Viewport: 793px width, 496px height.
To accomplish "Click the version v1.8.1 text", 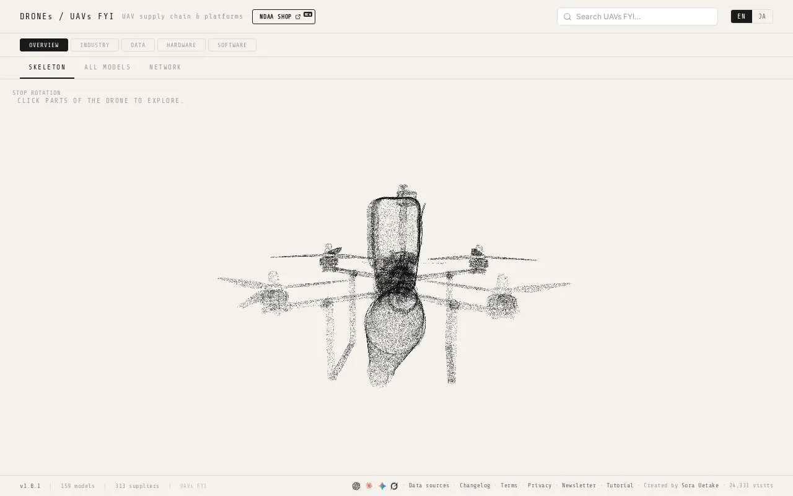I will coord(30,486).
